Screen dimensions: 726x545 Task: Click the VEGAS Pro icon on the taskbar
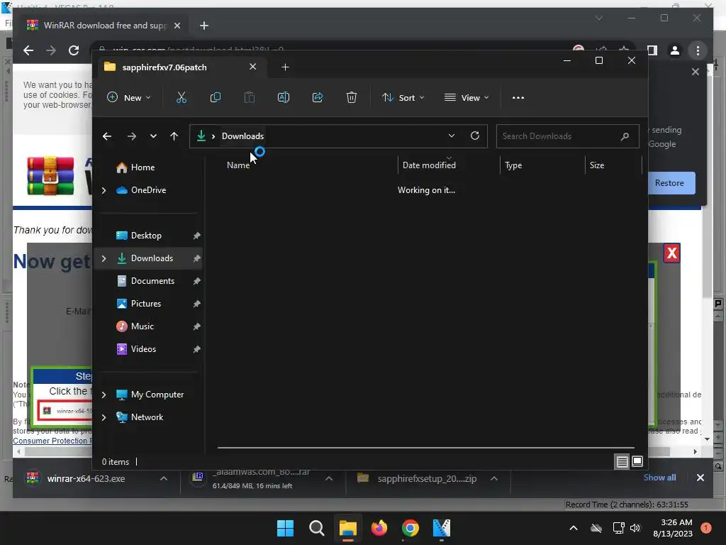441,528
